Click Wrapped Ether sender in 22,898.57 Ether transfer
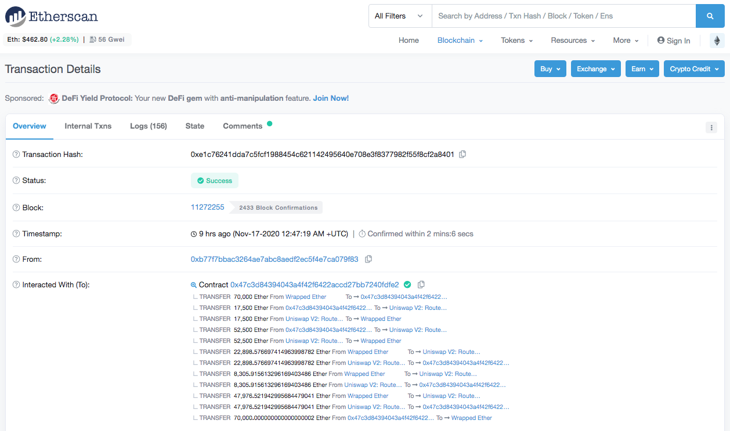This screenshot has height=431, width=730. pos(368,352)
